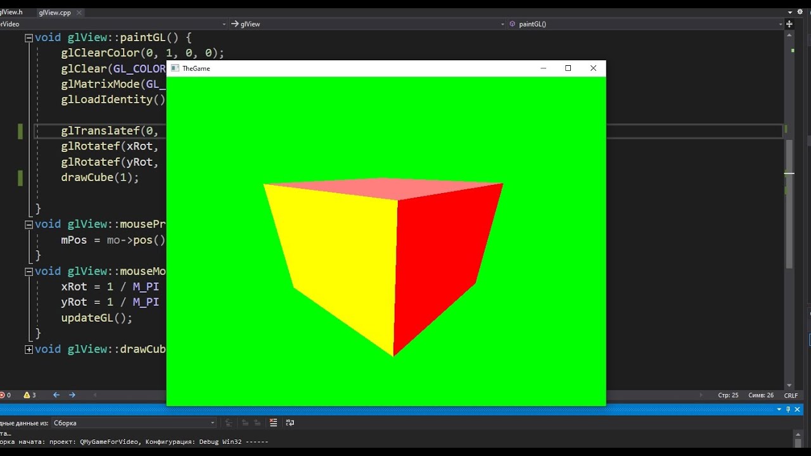Click the glRotatef(xRot, code line
Image resolution: width=811 pixels, height=456 pixels.
tap(110, 146)
